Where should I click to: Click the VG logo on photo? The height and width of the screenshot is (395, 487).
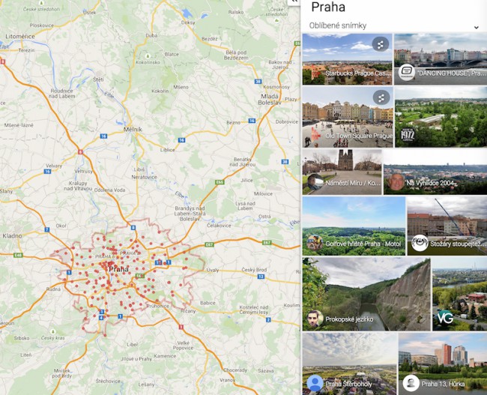(445, 317)
